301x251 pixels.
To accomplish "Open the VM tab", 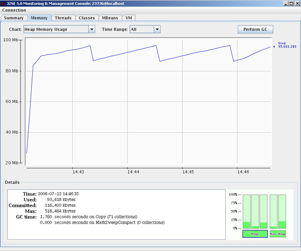I will tap(128, 18).
